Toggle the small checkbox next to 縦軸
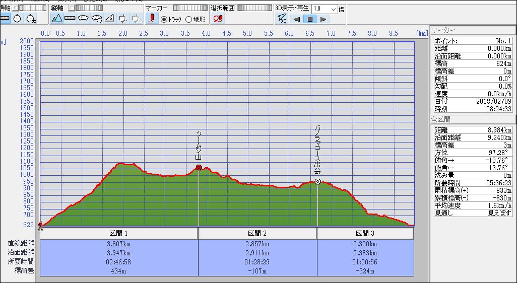 click(71, 8)
